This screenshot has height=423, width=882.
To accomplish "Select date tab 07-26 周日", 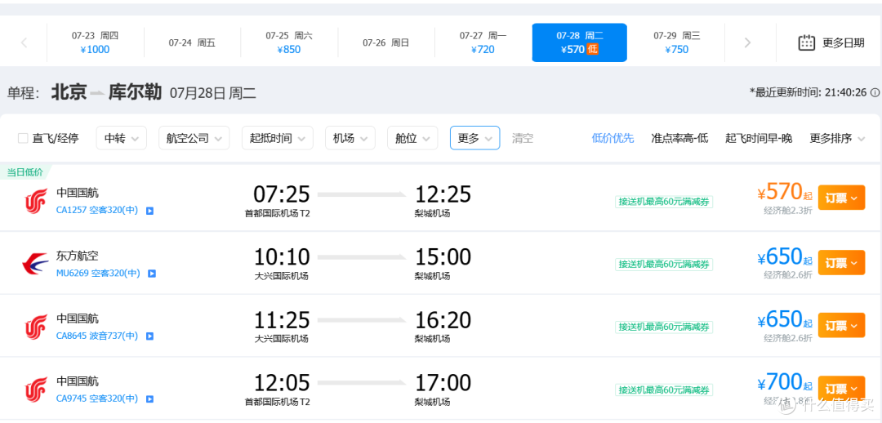I will 385,42.
